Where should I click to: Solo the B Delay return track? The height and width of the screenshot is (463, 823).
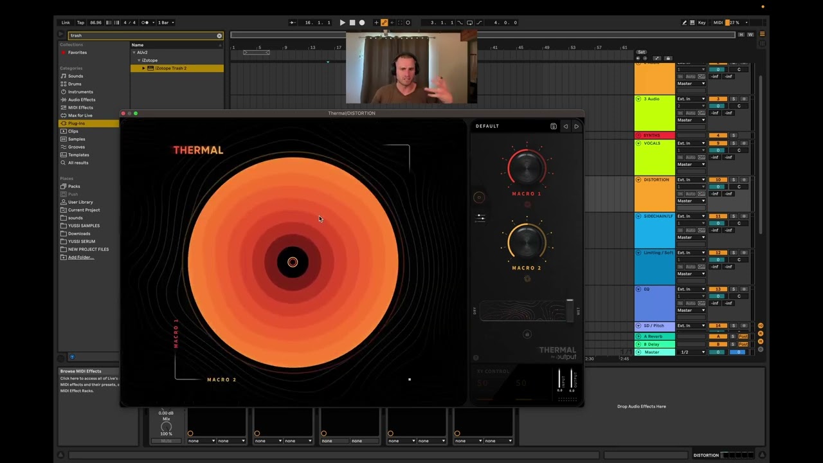point(733,344)
